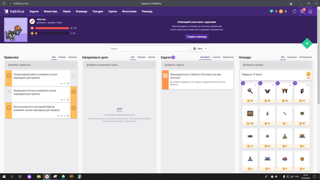Select the 0-gold rainbow party hat

coord(285,138)
